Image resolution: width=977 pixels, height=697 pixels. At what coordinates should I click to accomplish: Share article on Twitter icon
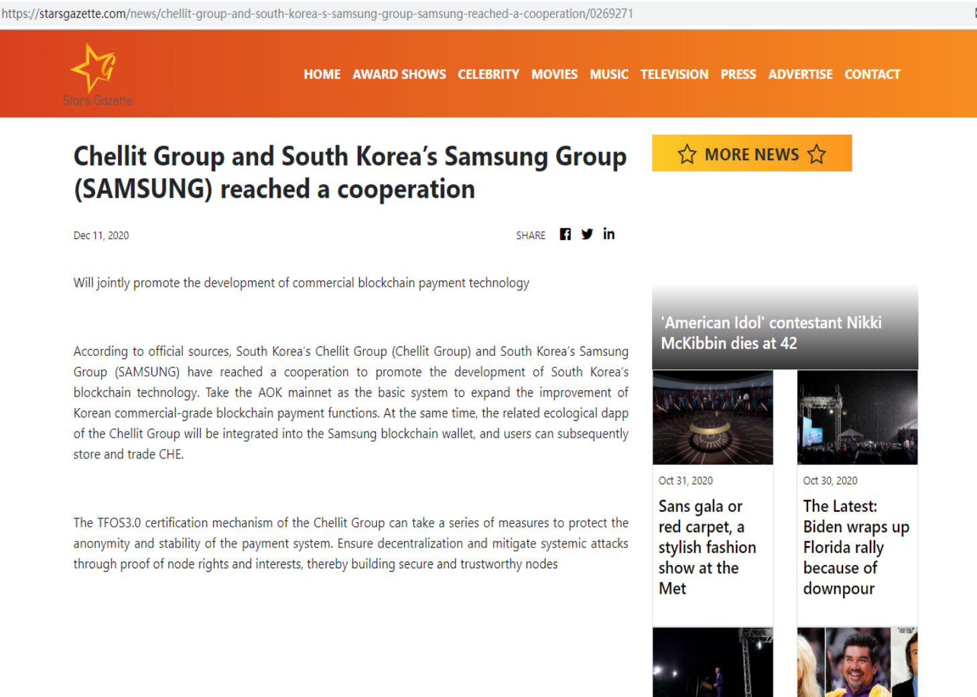point(587,234)
